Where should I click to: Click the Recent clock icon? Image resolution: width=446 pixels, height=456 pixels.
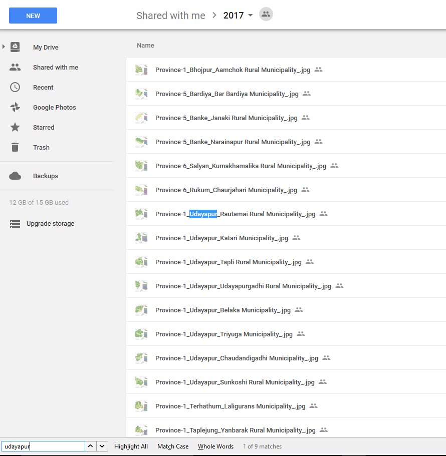point(15,87)
